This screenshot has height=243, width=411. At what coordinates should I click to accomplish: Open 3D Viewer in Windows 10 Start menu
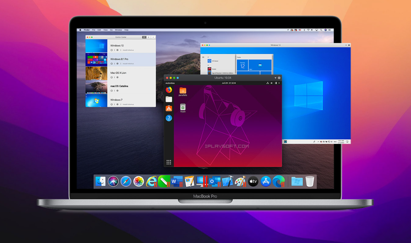point(213,61)
